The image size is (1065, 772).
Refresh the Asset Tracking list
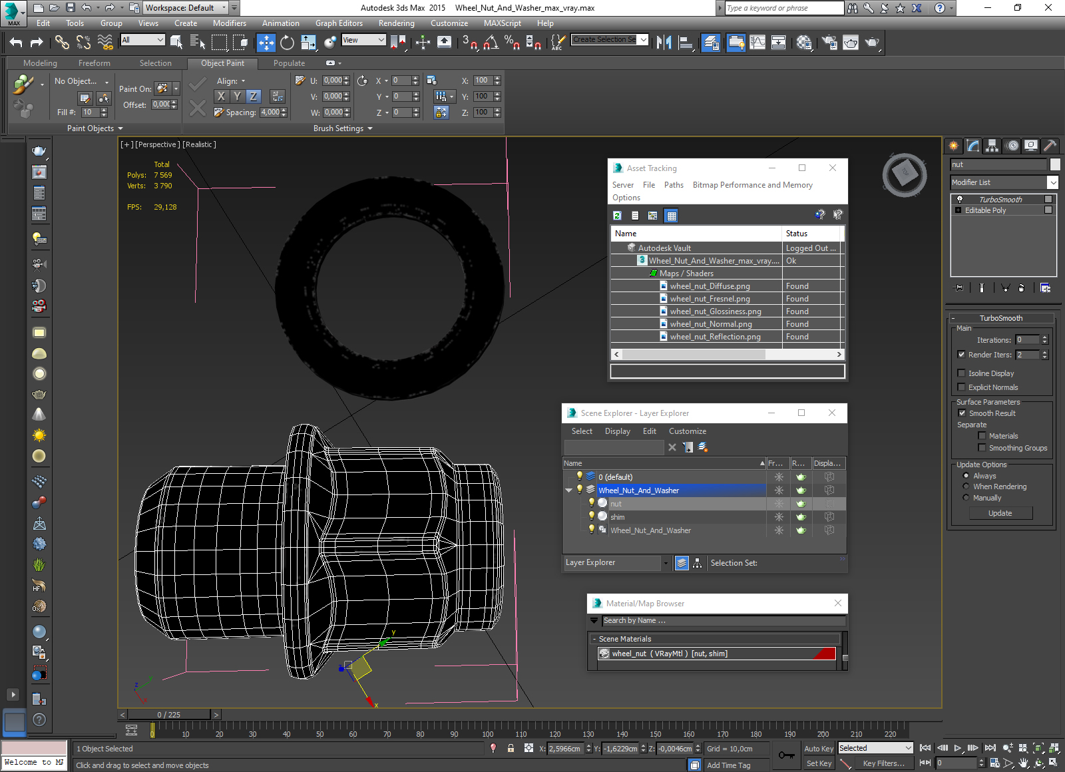click(x=618, y=216)
